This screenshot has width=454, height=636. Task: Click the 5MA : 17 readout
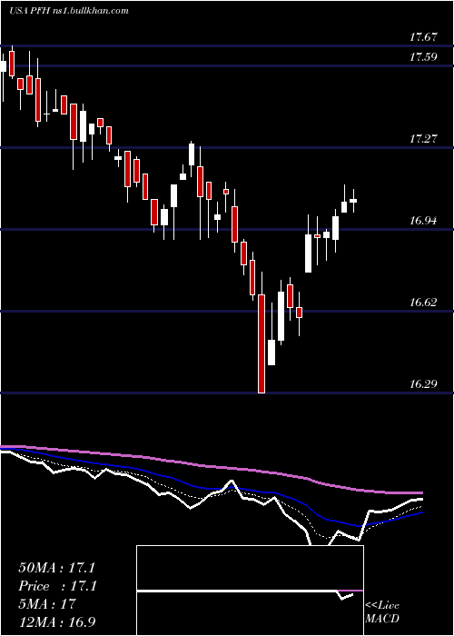pyautogui.click(x=47, y=604)
